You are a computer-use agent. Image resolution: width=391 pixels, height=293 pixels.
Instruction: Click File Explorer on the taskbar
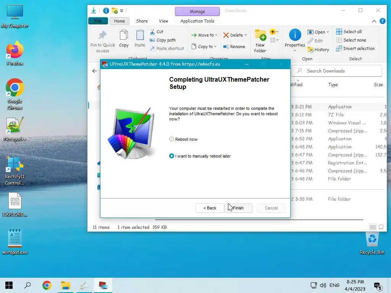[66, 285]
